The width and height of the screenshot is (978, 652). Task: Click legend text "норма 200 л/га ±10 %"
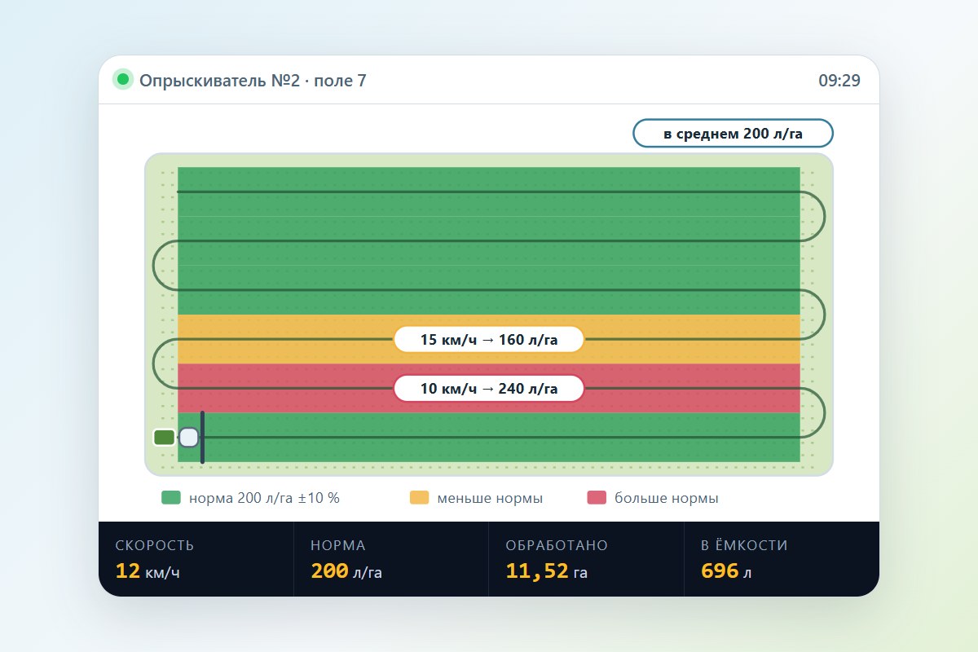(264, 498)
